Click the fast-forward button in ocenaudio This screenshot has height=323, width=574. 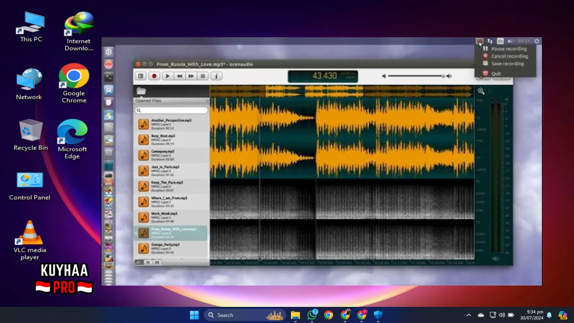pos(191,76)
